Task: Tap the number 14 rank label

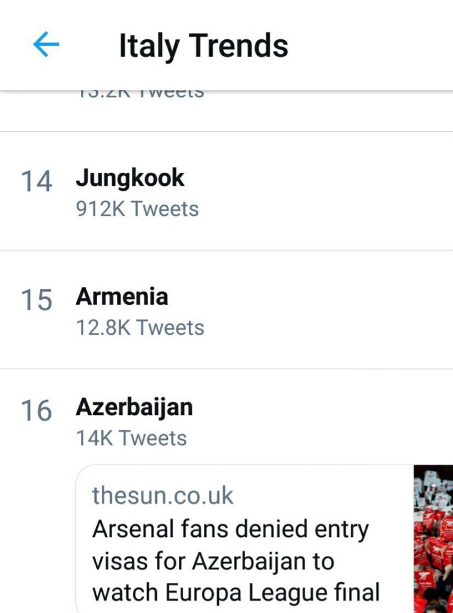Action: (x=36, y=182)
